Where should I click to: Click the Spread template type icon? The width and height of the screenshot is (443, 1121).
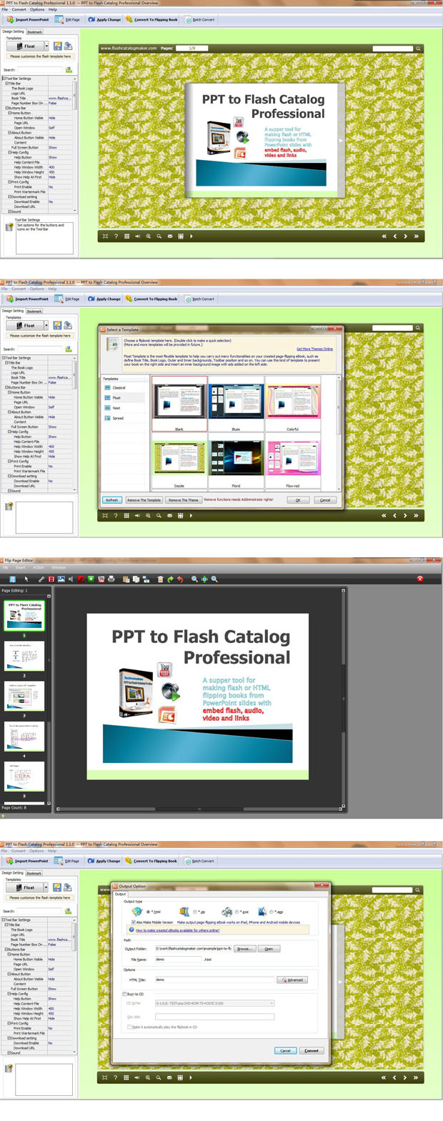pyautogui.click(x=108, y=418)
